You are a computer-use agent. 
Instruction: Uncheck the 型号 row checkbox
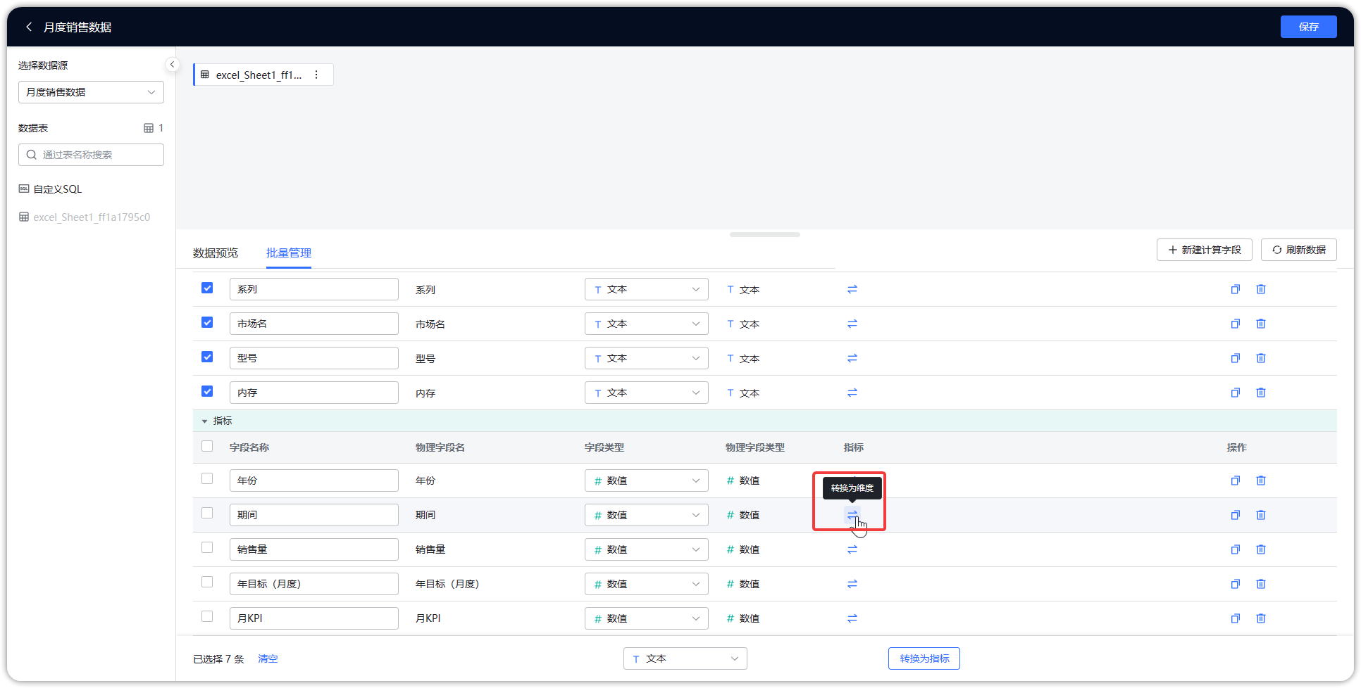207,357
